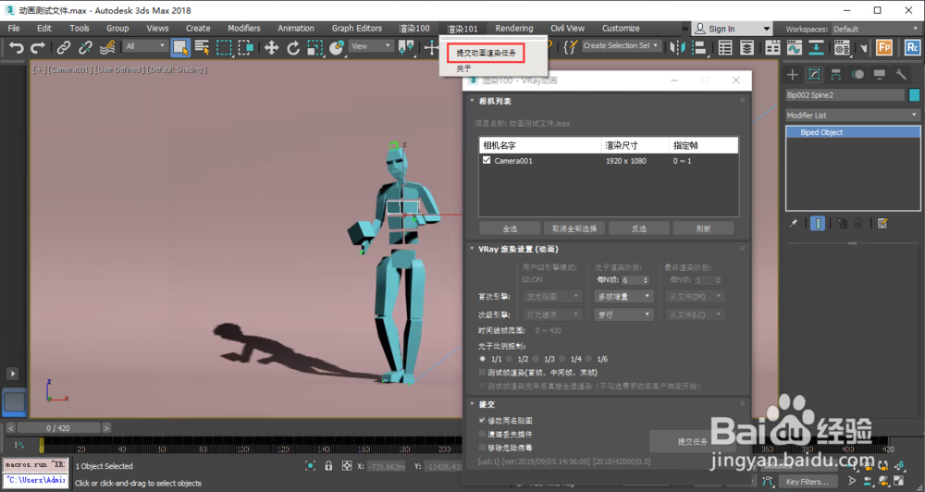The image size is (925, 492).
Task: Open the Rendering menu
Action: point(513,29)
